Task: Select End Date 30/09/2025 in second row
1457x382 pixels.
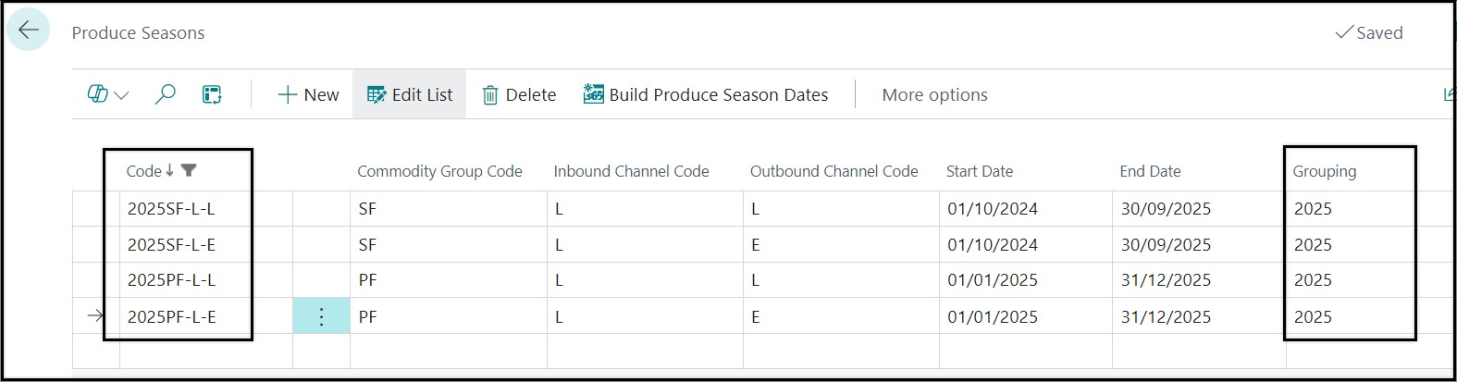Action: coord(1166,245)
